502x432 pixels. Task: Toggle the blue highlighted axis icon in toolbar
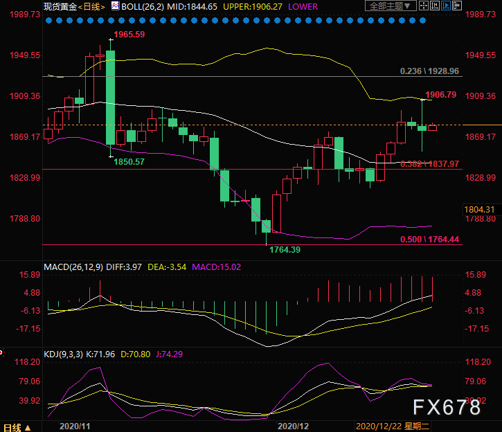pos(447,6)
